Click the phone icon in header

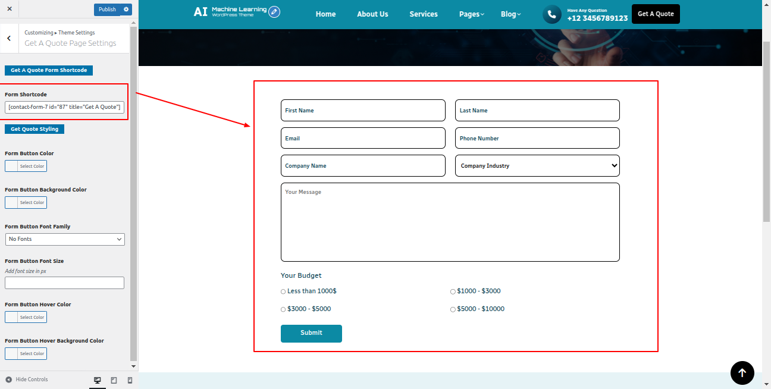(552, 14)
